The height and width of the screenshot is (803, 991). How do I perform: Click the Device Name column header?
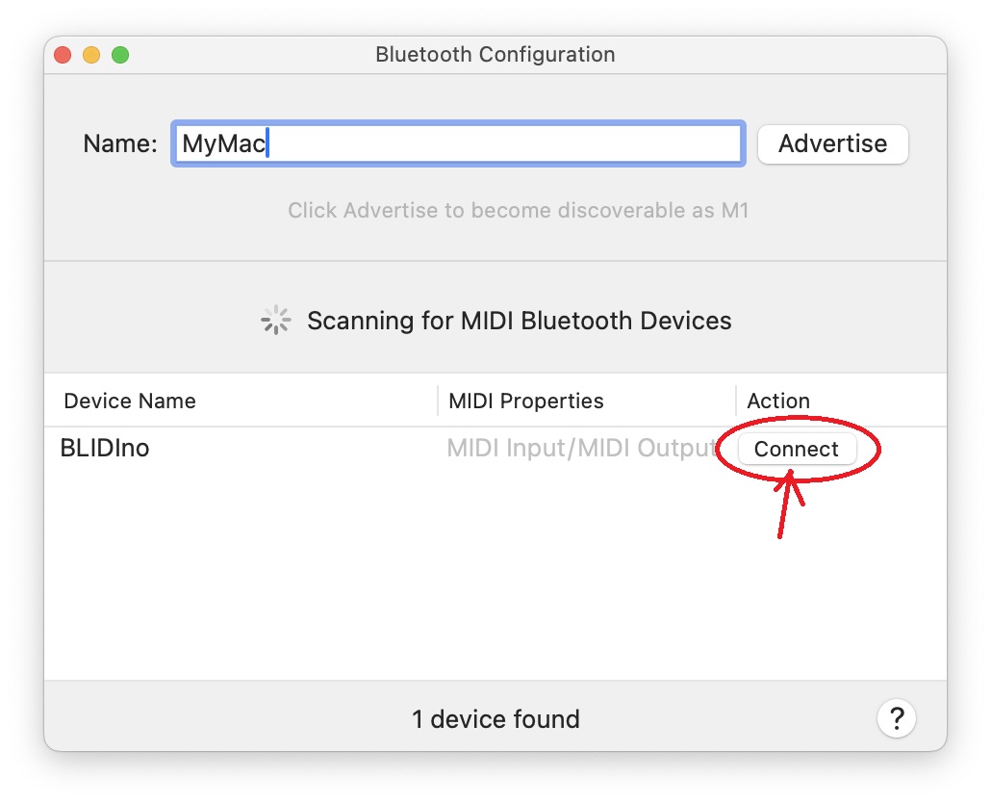pyautogui.click(x=130, y=401)
